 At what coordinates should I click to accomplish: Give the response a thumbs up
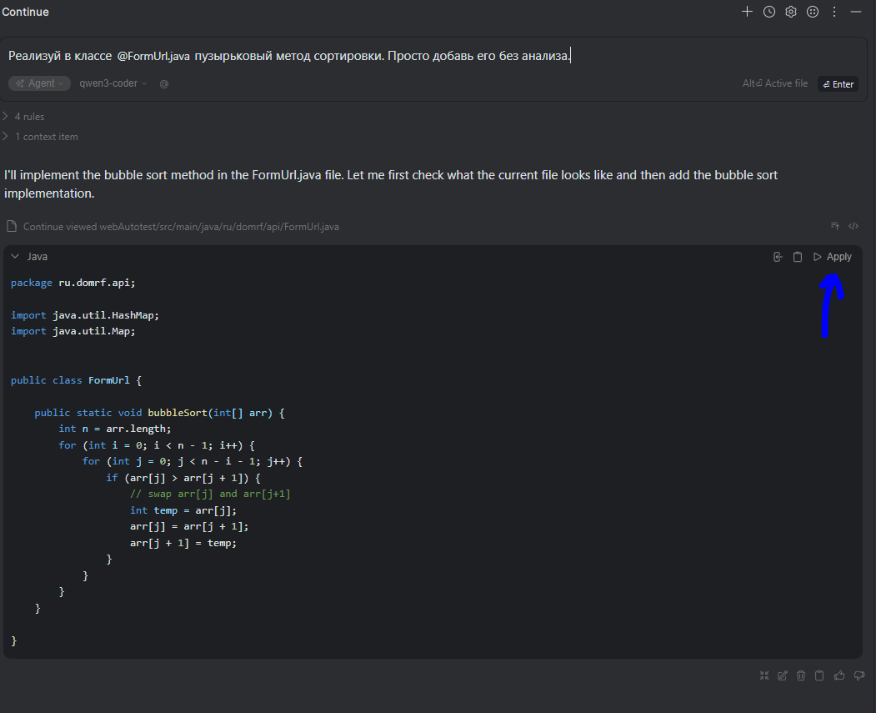pos(839,675)
